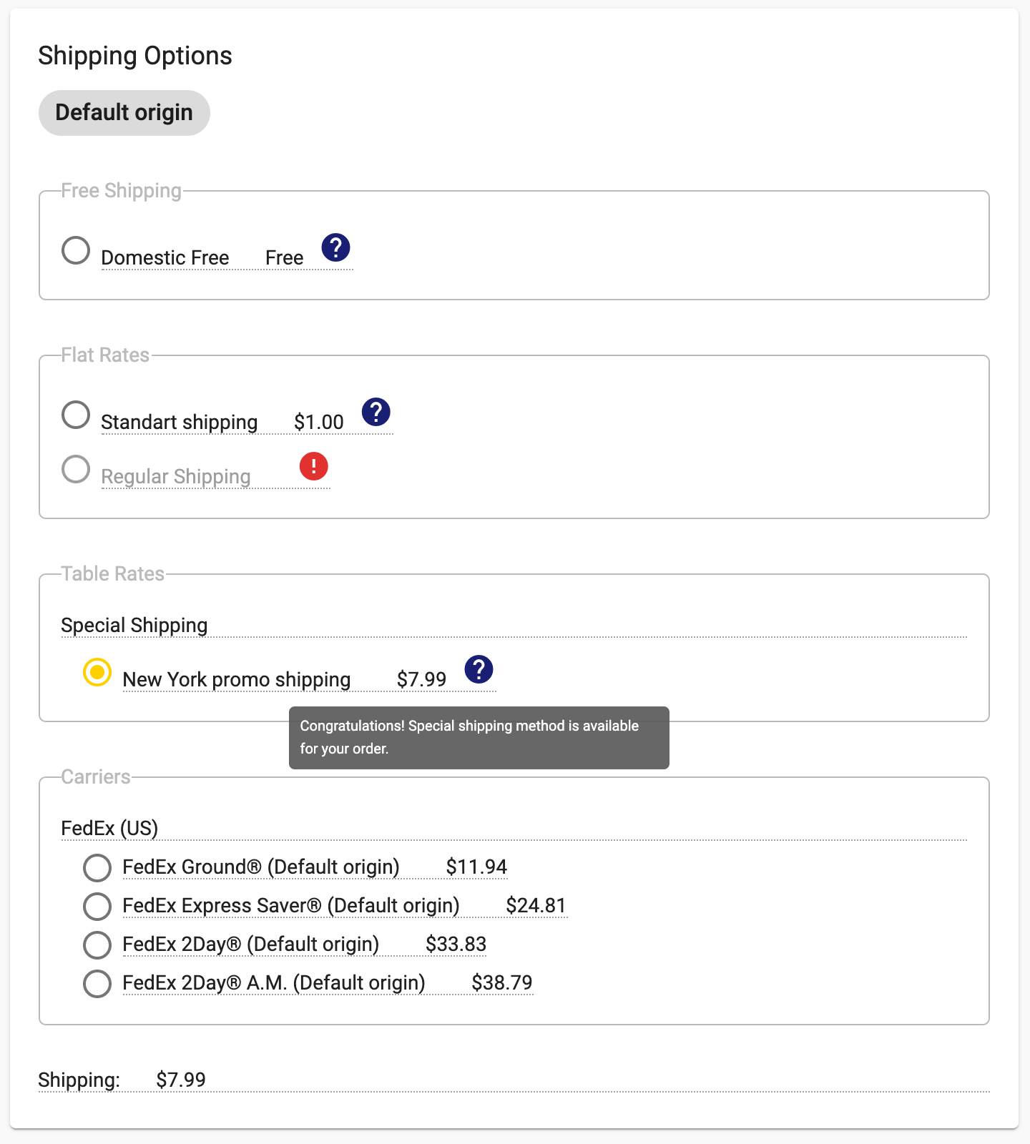The width and height of the screenshot is (1030, 1144).
Task: Select Regular Shipping radio button
Action: pos(76,469)
